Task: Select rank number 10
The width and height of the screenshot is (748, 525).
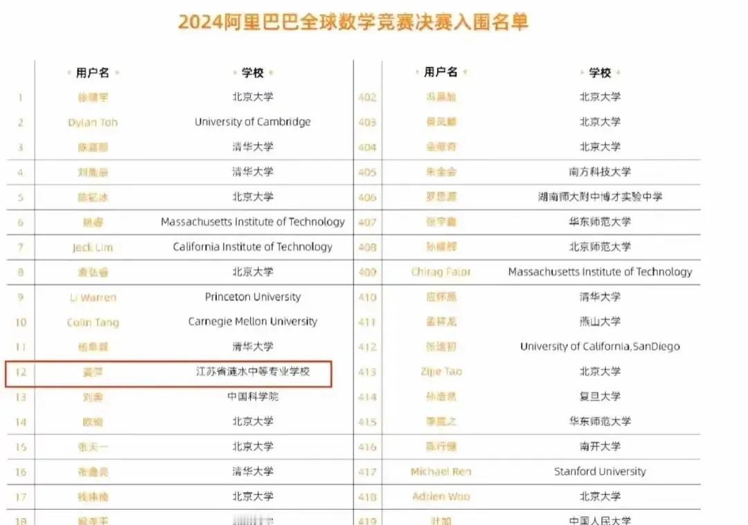Action: click(21, 322)
